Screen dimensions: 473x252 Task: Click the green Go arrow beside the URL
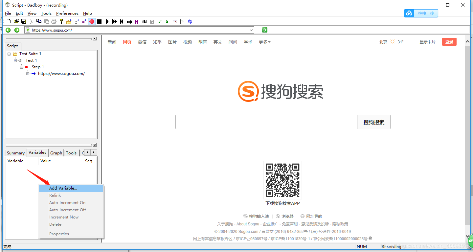[x=265, y=30]
